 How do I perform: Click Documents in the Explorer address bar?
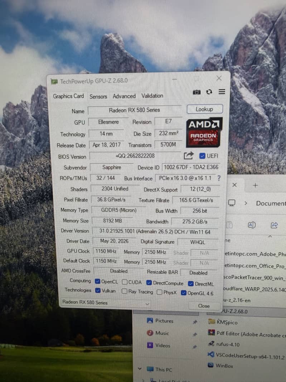[x=271, y=203]
